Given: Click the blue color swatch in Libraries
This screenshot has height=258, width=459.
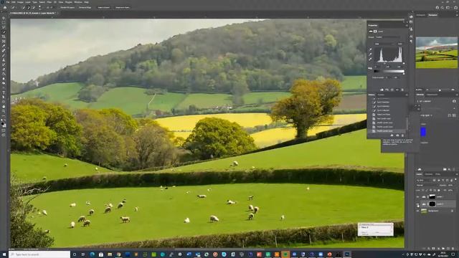Looking at the screenshot, I should 423,132.
